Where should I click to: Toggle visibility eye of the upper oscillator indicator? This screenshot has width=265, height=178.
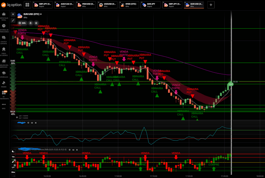[x=32, y=123]
